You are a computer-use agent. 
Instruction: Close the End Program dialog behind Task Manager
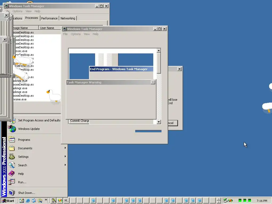coord(180,69)
